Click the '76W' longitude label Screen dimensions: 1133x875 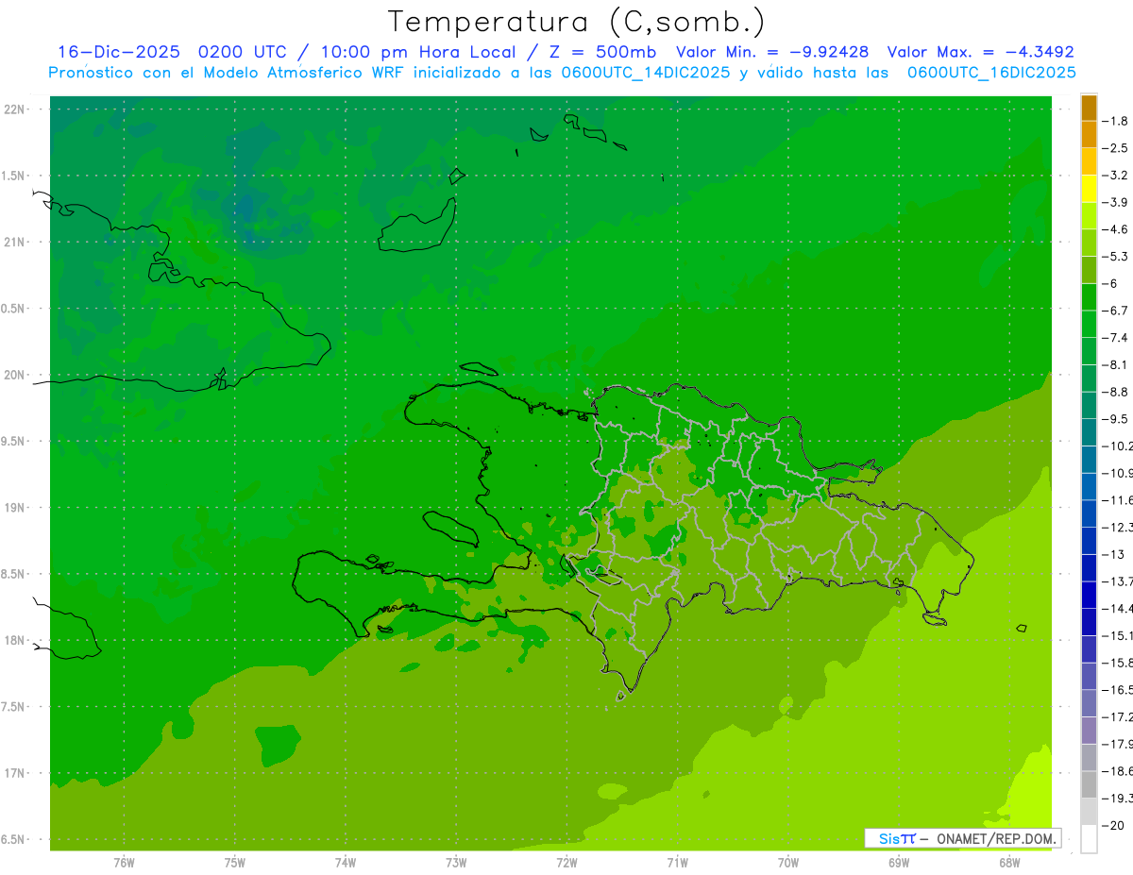click(x=124, y=863)
